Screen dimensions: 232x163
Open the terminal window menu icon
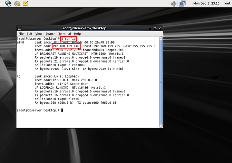coord(20,28)
